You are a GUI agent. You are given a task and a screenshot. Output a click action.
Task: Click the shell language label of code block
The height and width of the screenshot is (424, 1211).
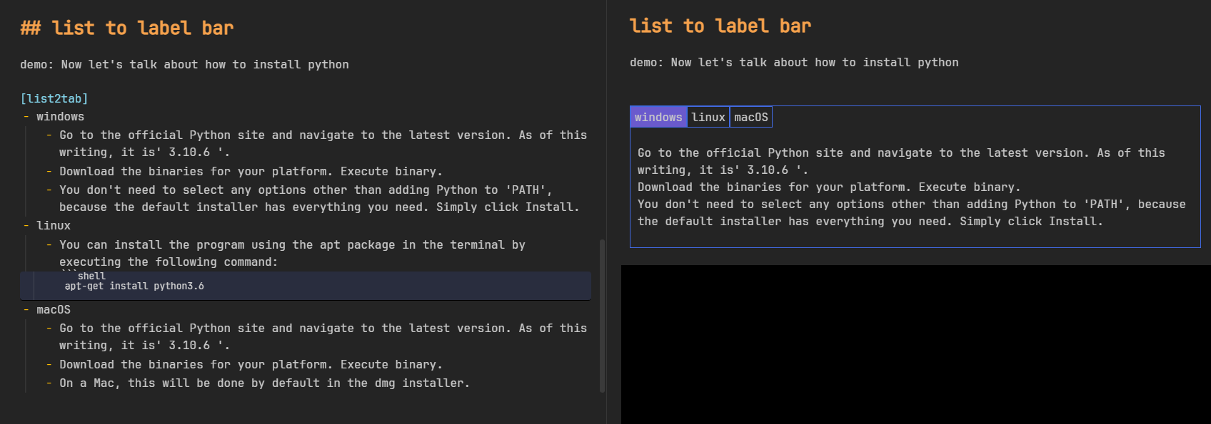point(91,276)
